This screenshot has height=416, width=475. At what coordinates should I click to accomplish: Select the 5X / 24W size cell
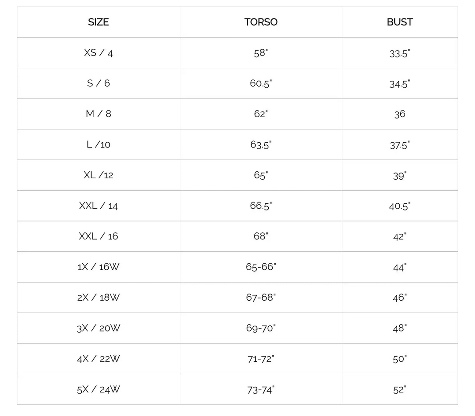pyautogui.click(x=99, y=389)
